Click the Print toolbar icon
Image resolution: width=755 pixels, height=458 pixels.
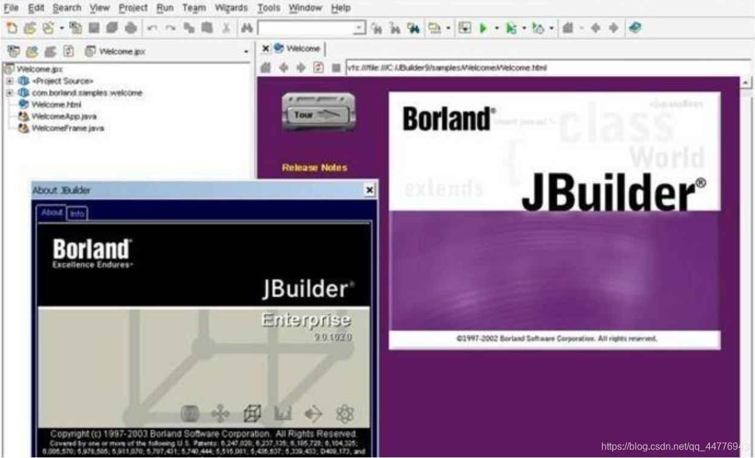click(131, 28)
